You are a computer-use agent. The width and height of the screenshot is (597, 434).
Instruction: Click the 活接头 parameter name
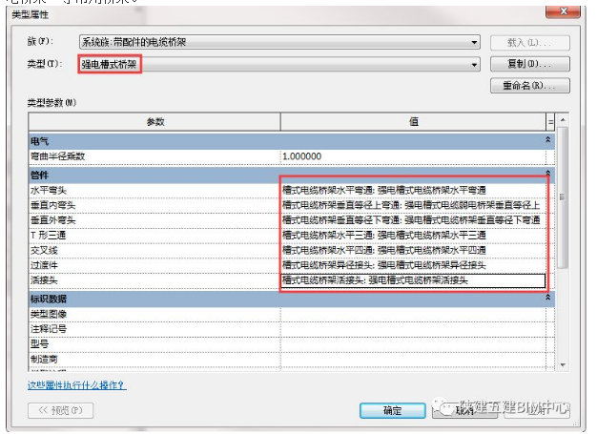click(44, 280)
